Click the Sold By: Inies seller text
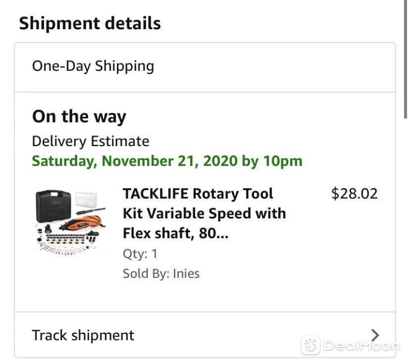This screenshot has height=362, width=410. [161, 274]
